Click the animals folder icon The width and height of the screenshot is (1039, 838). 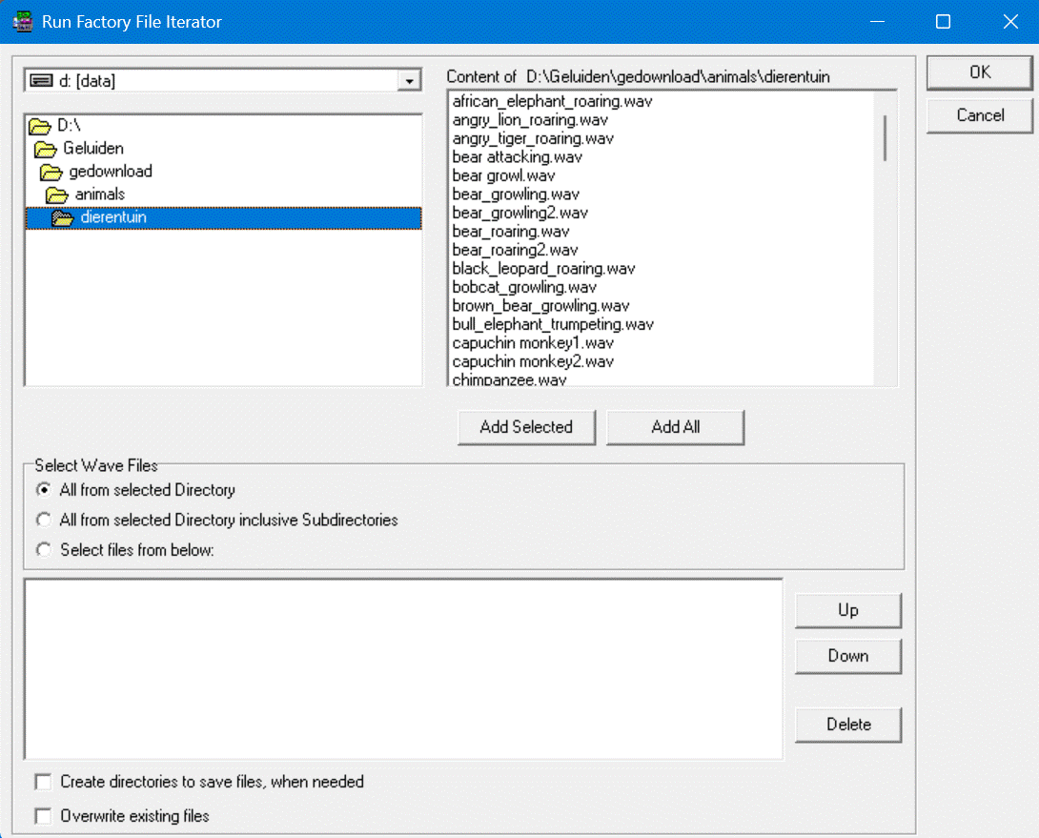tap(57, 195)
